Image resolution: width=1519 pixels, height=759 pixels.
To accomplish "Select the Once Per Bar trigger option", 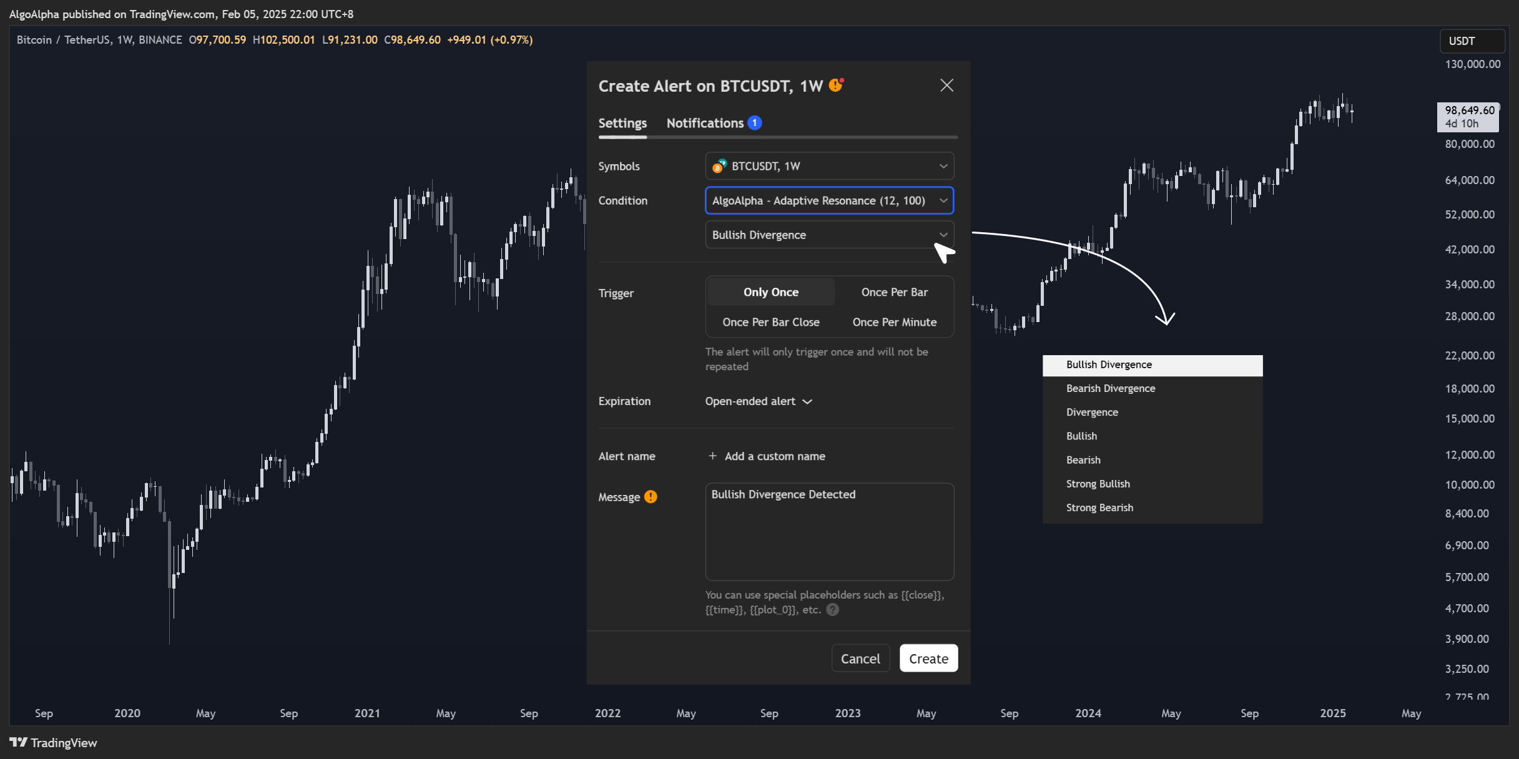I will 894,292.
